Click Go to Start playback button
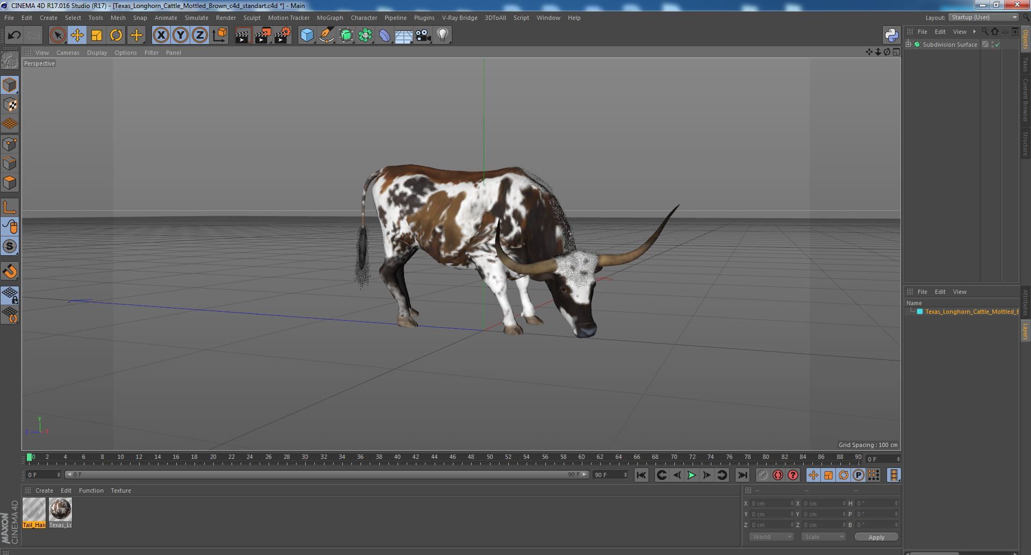This screenshot has height=555, width=1031. pos(641,475)
